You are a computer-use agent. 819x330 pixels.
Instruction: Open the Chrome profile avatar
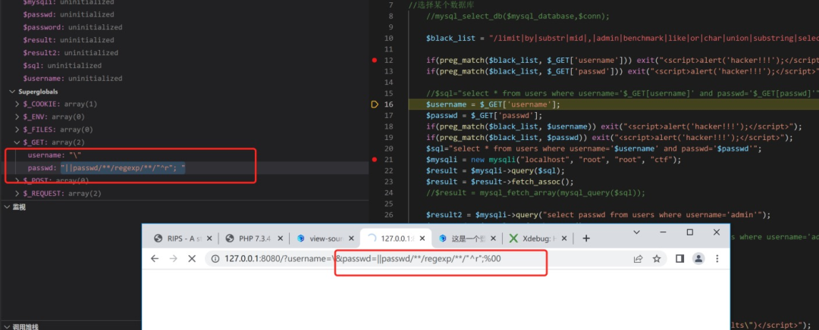(698, 259)
